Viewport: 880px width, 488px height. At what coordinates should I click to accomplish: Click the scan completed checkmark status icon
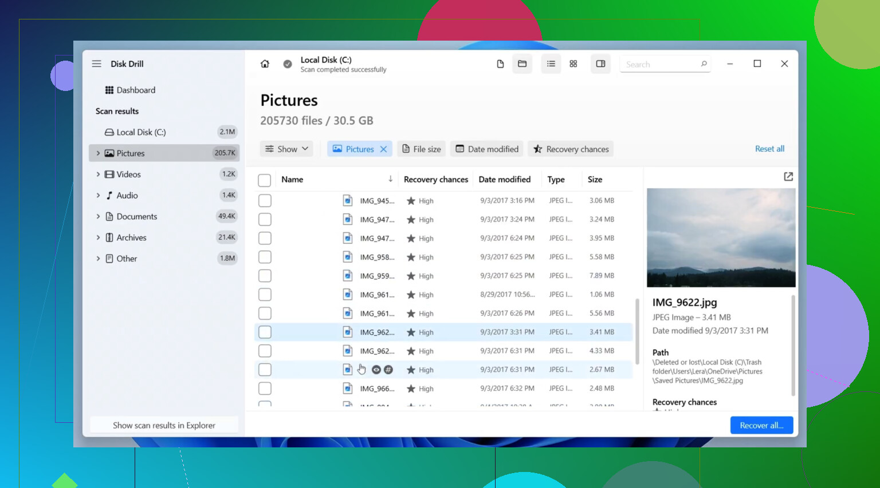288,64
